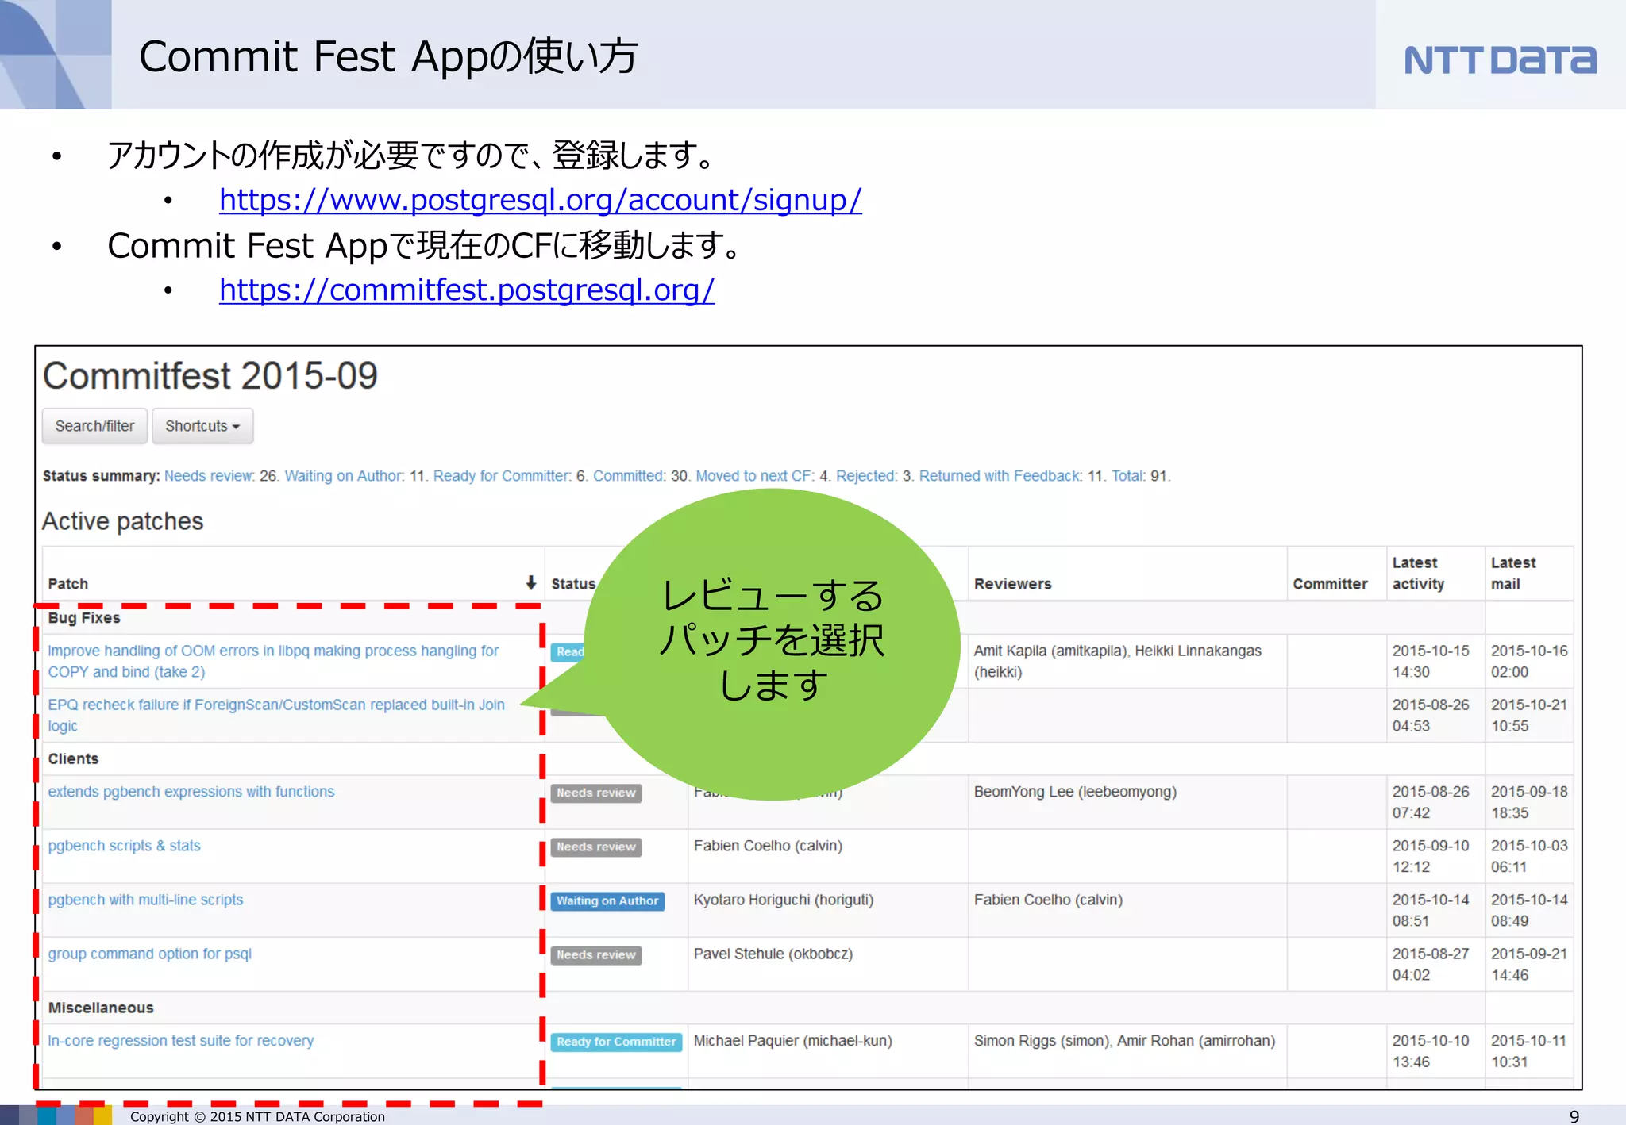Open the EPQ recheck failure patch
Image resolution: width=1626 pixels, height=1125 pixels.
click(x=276, y=715)
